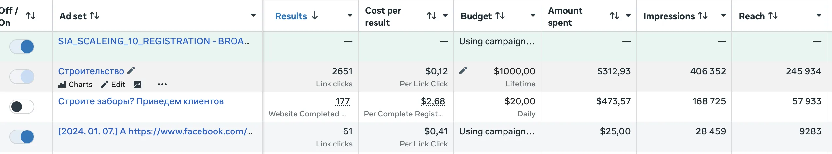Expand the Ad set column dropdown arrow

click(253, 15)
